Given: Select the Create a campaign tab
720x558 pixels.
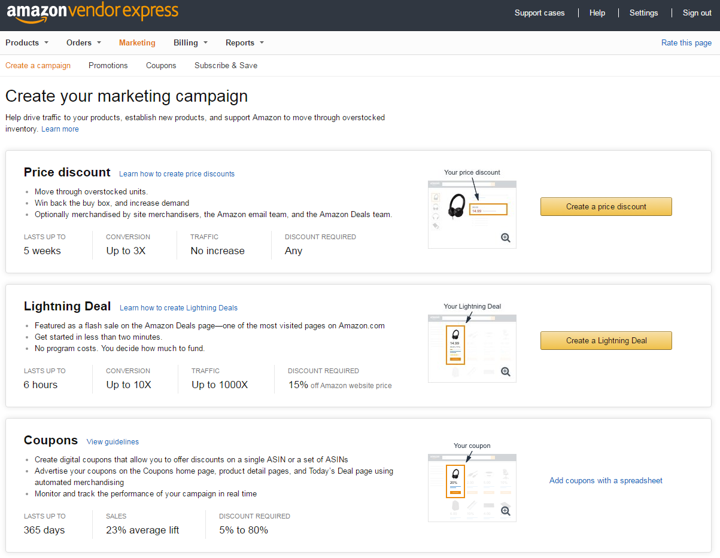Looking at the screenshot, I should (38, 65).
